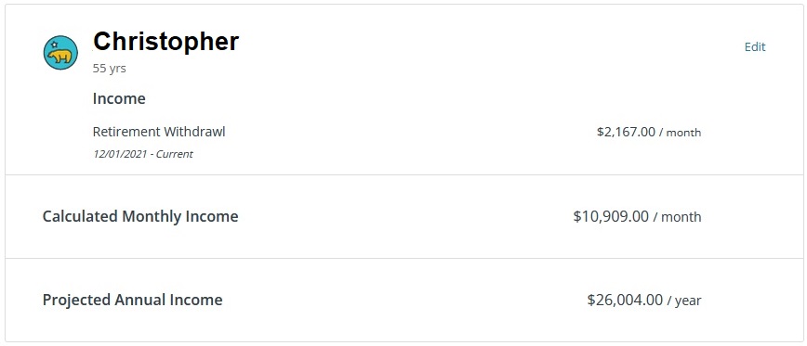The width and height of the screenshot is (807, 346).
Task: Click the 12/01/2021 start date
Action: click(x=120, y=154)
